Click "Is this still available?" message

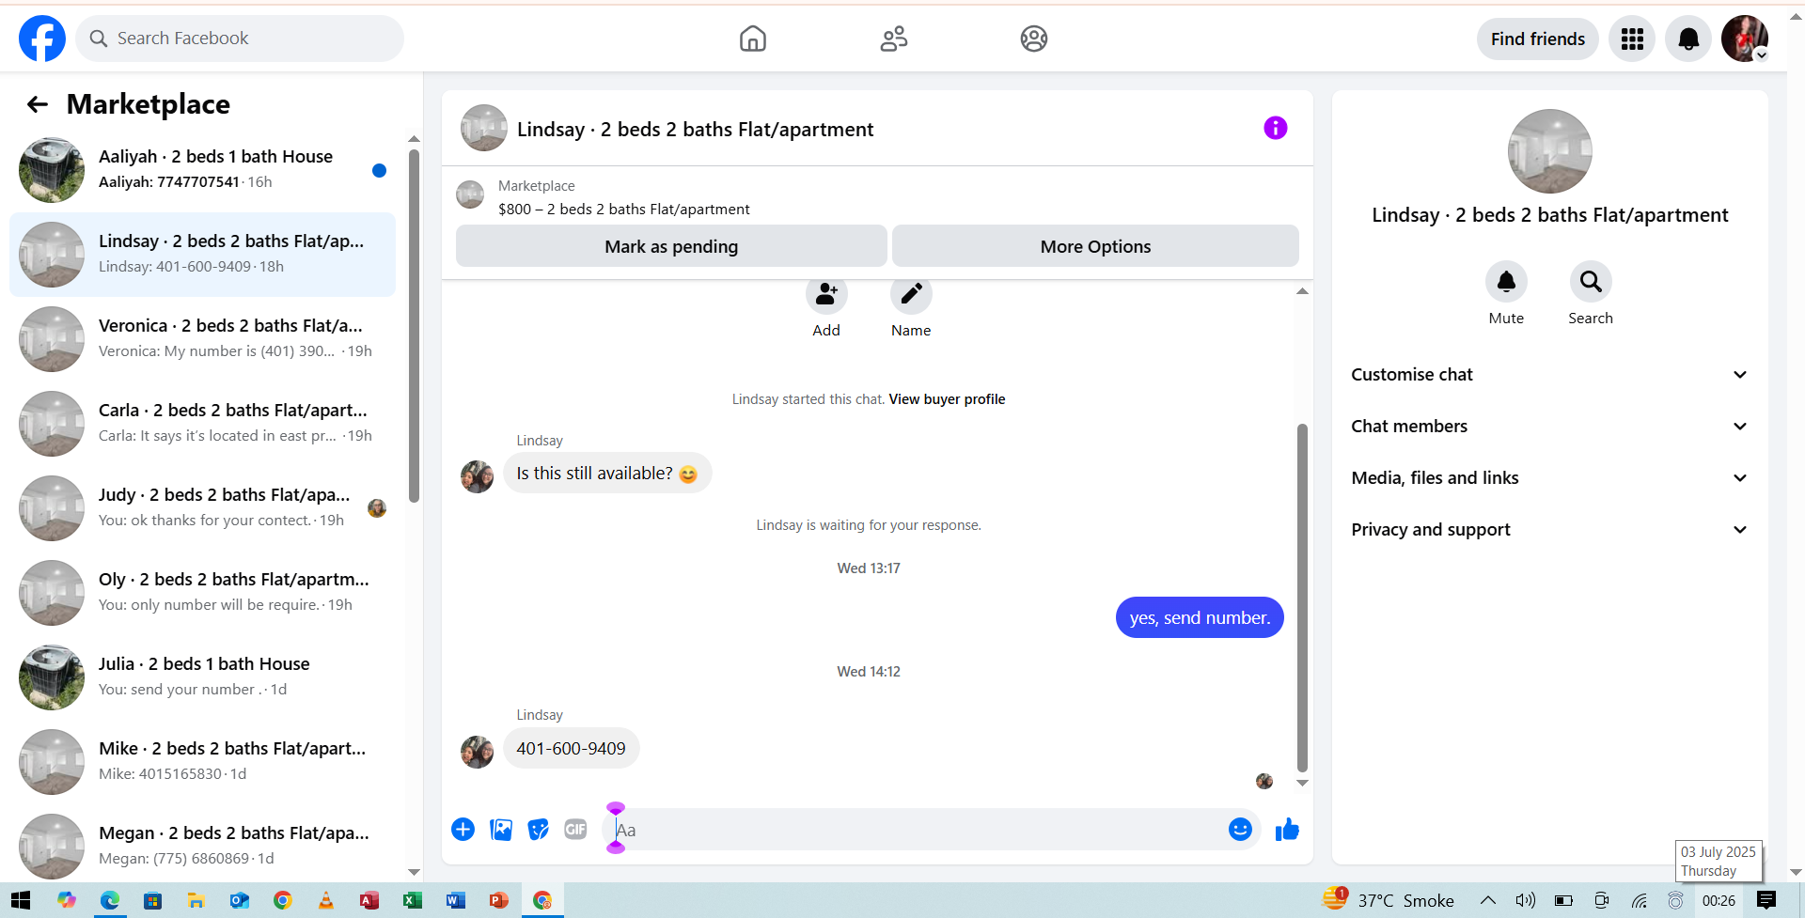pyautogui.click(x=607, y=474)
